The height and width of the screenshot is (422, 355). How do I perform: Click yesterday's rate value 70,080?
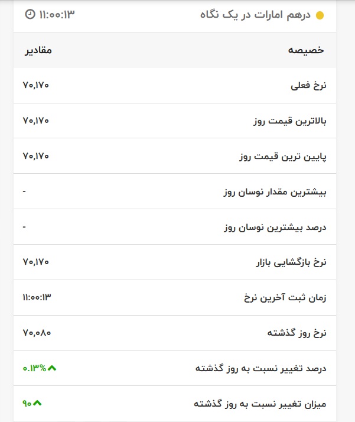[37, 333]
